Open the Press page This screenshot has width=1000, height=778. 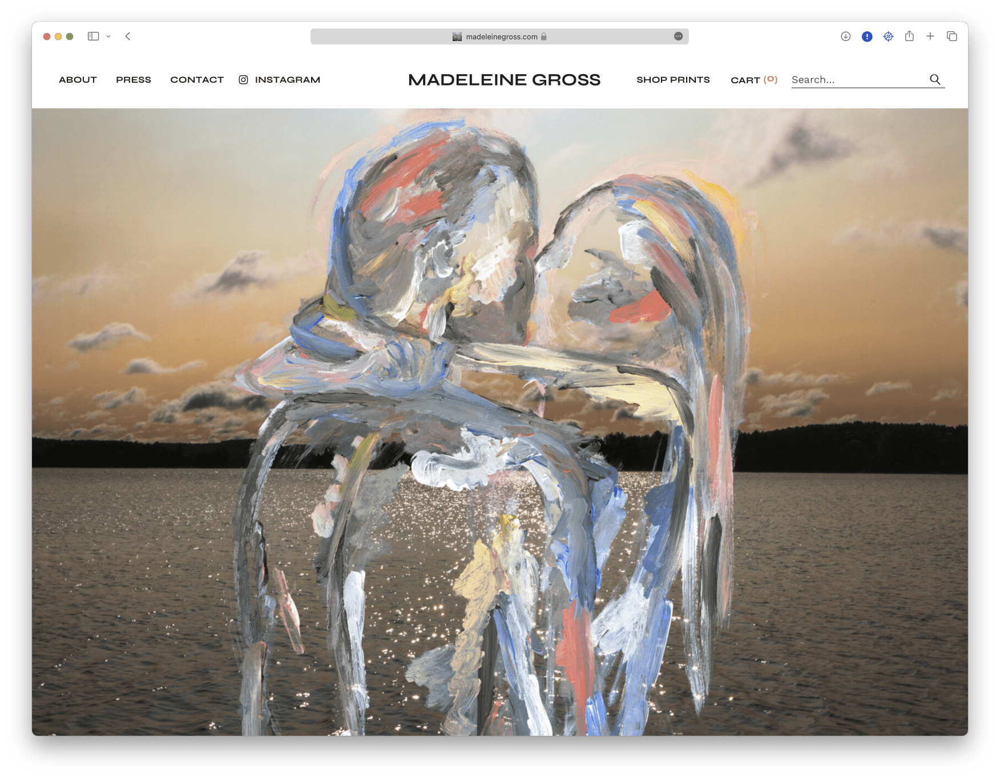134,80
